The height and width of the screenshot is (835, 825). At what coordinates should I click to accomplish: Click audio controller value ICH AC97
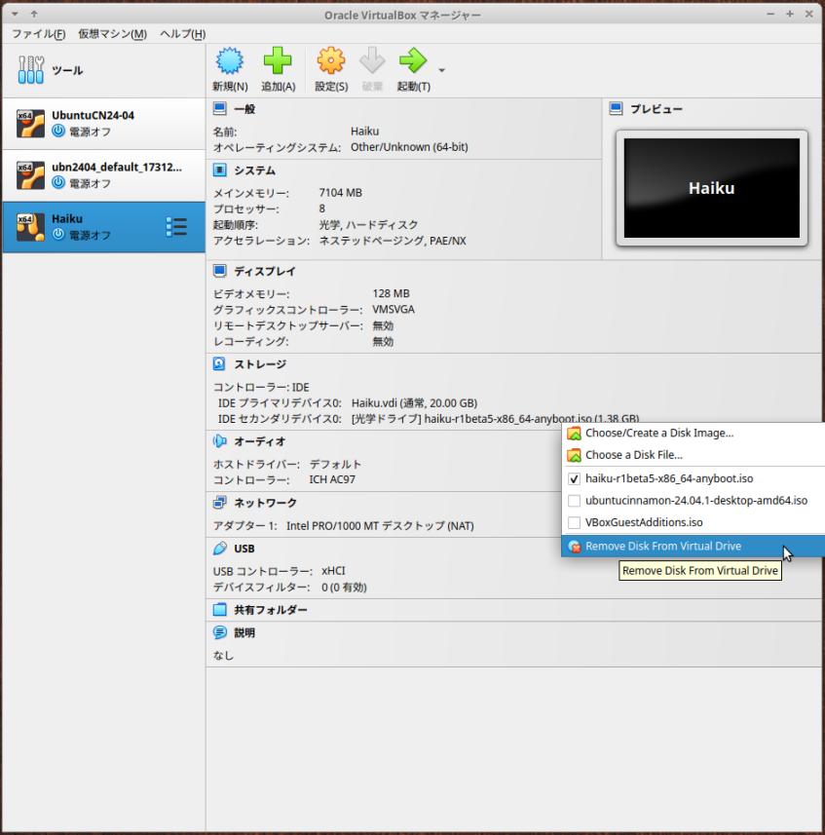[x=332, y=479]
